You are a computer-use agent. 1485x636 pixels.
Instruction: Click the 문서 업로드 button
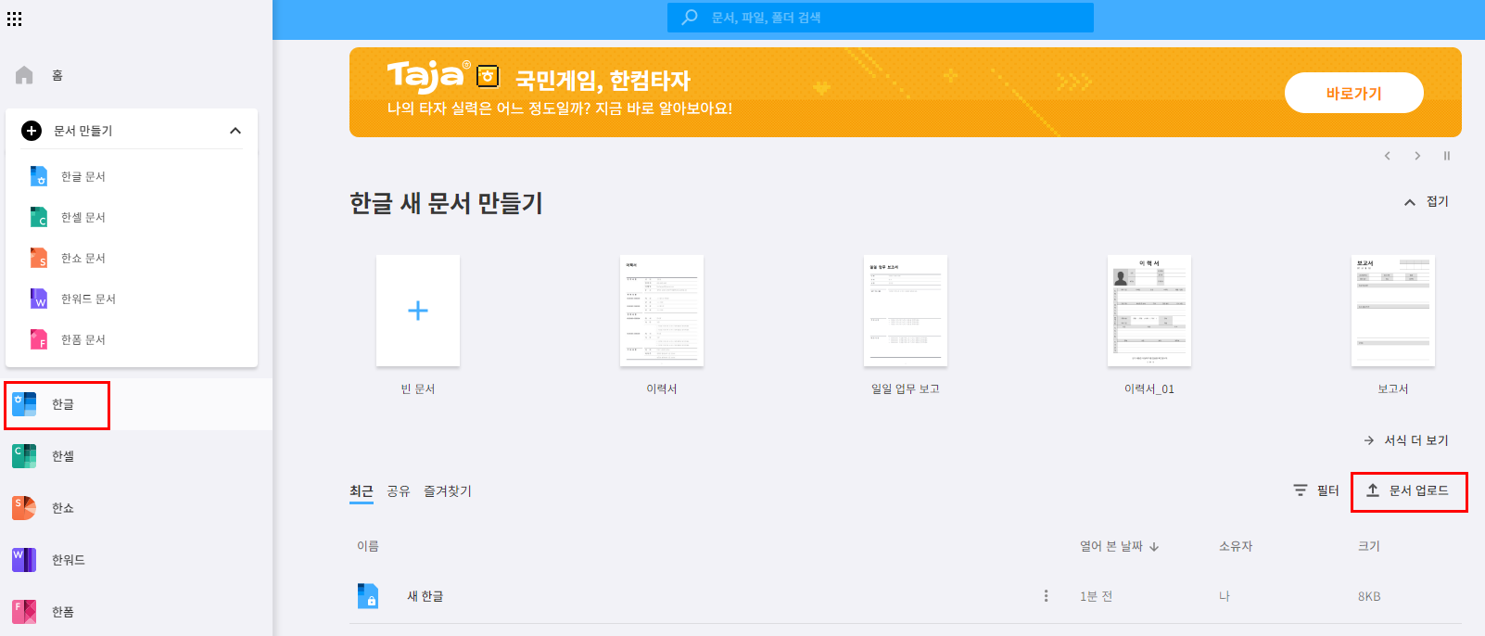[1408, 490]
